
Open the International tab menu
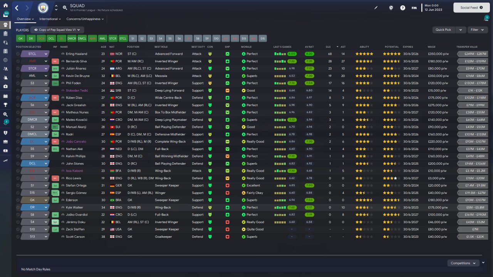(50, 19)
